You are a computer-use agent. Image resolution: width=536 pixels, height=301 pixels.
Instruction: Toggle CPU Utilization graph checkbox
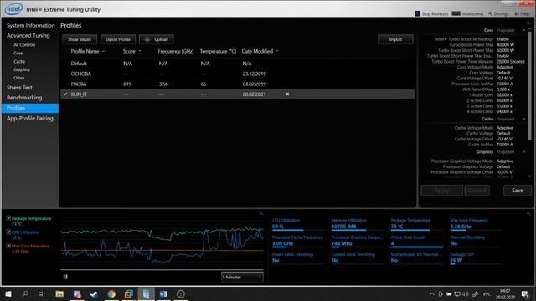click(8, 232)
